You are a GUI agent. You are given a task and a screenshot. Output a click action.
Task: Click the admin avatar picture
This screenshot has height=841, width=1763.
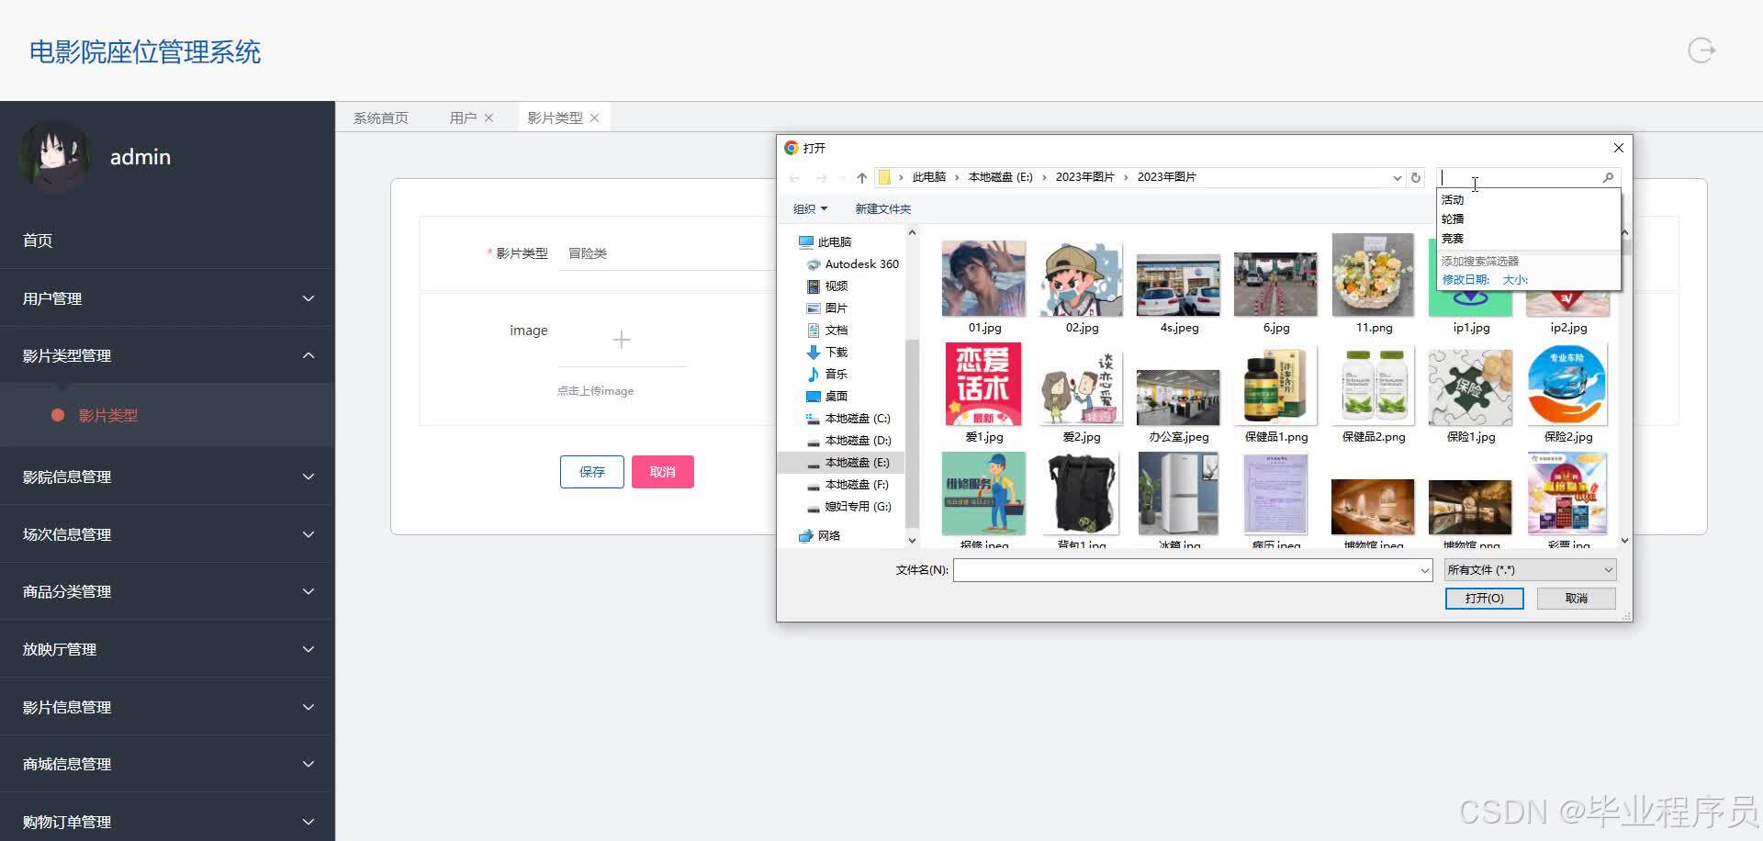tap(55, 157)
